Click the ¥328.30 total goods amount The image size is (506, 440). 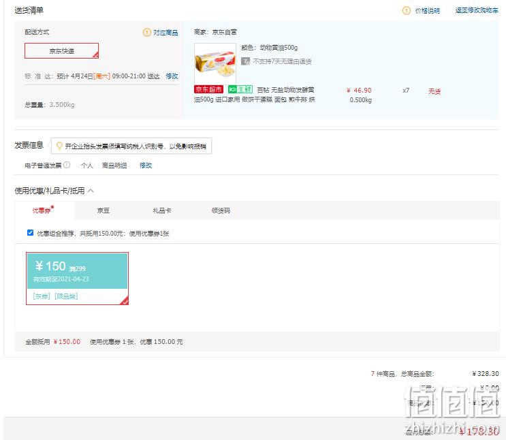pos(486,373)
